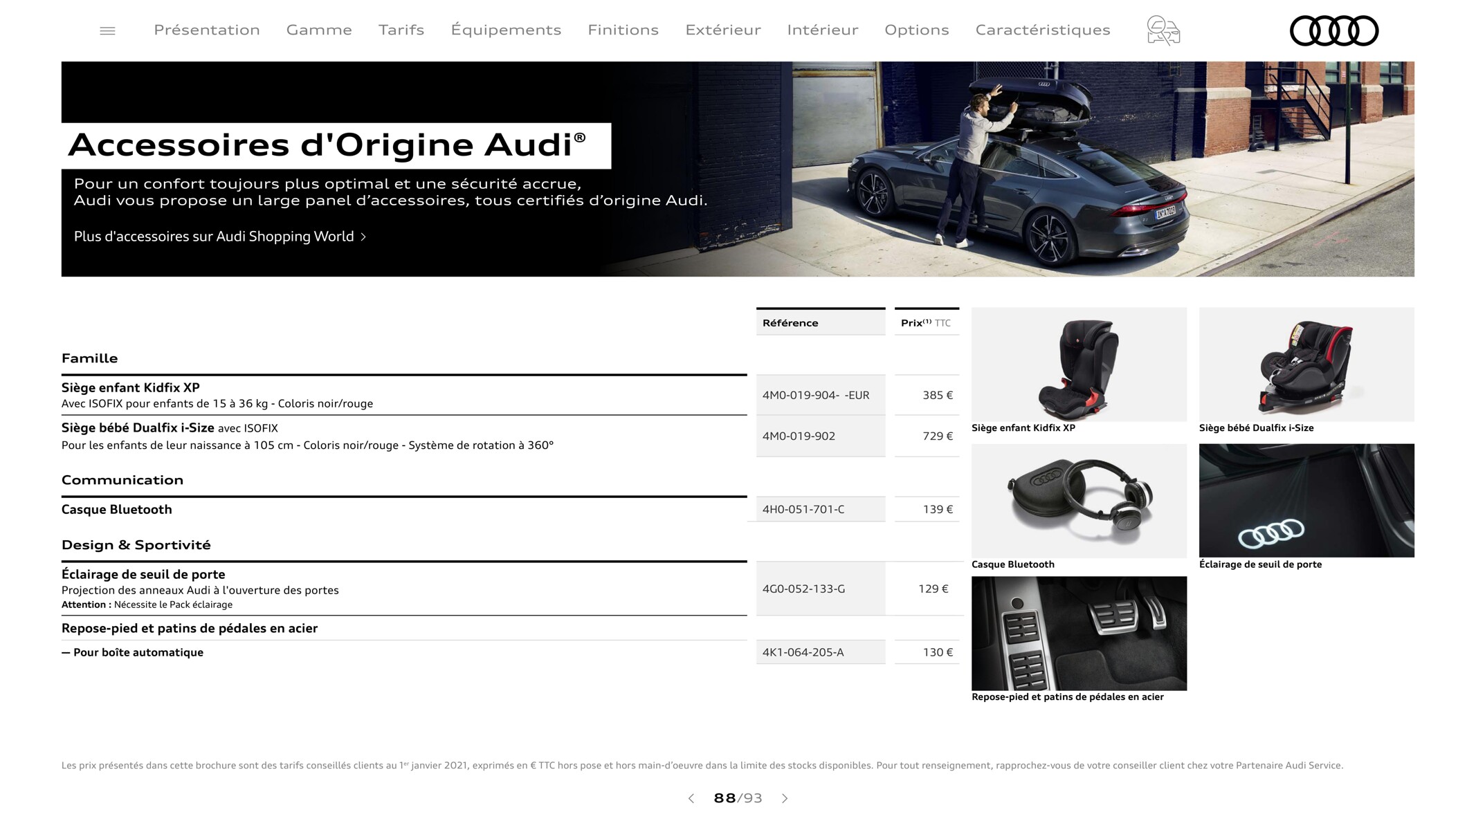Open the hamburger menu icon
The height and width of the screenshot is (830, 1476).
coord(107,30)
